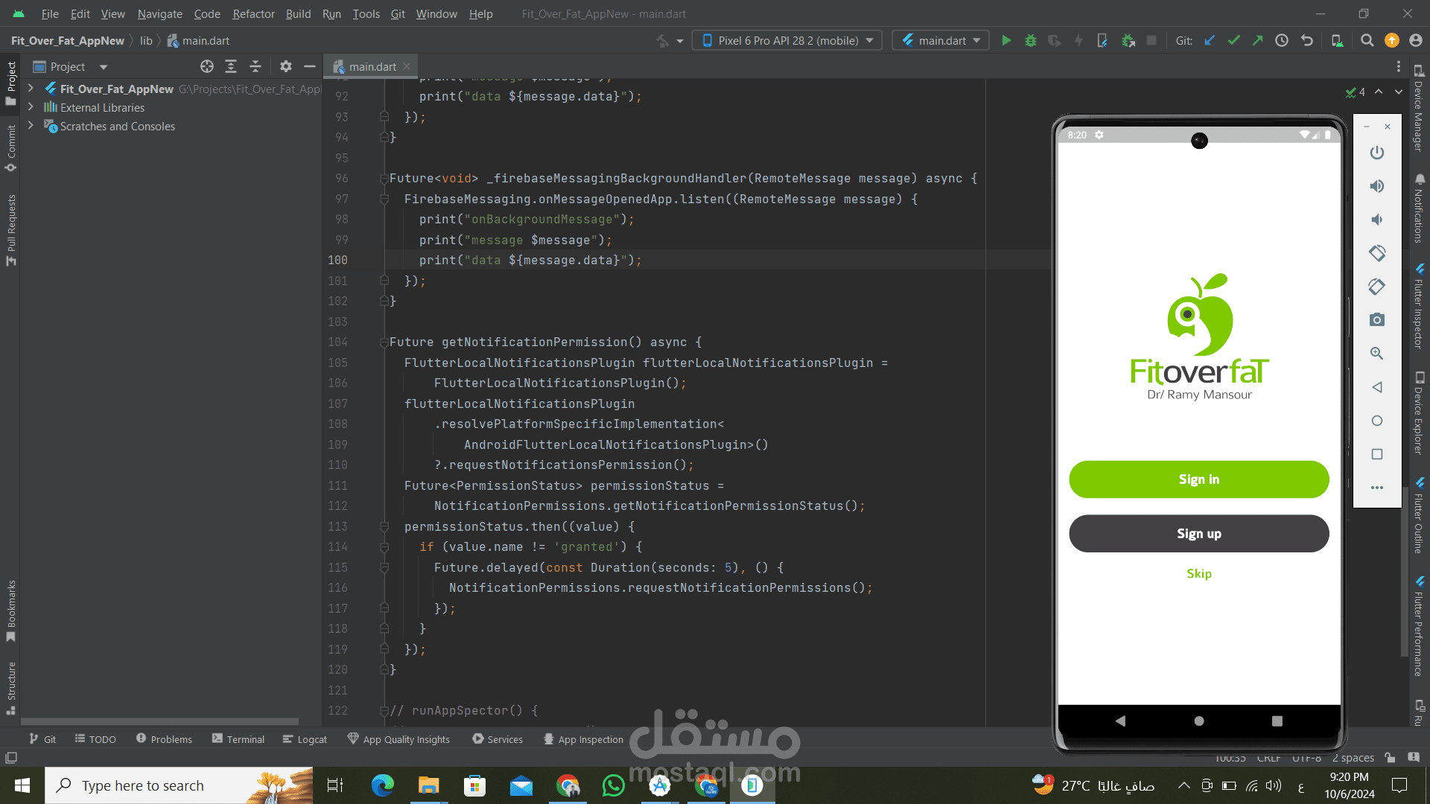
Task: Toggle file read-only lock in status bar
Action: click(x=1390, y=758)
